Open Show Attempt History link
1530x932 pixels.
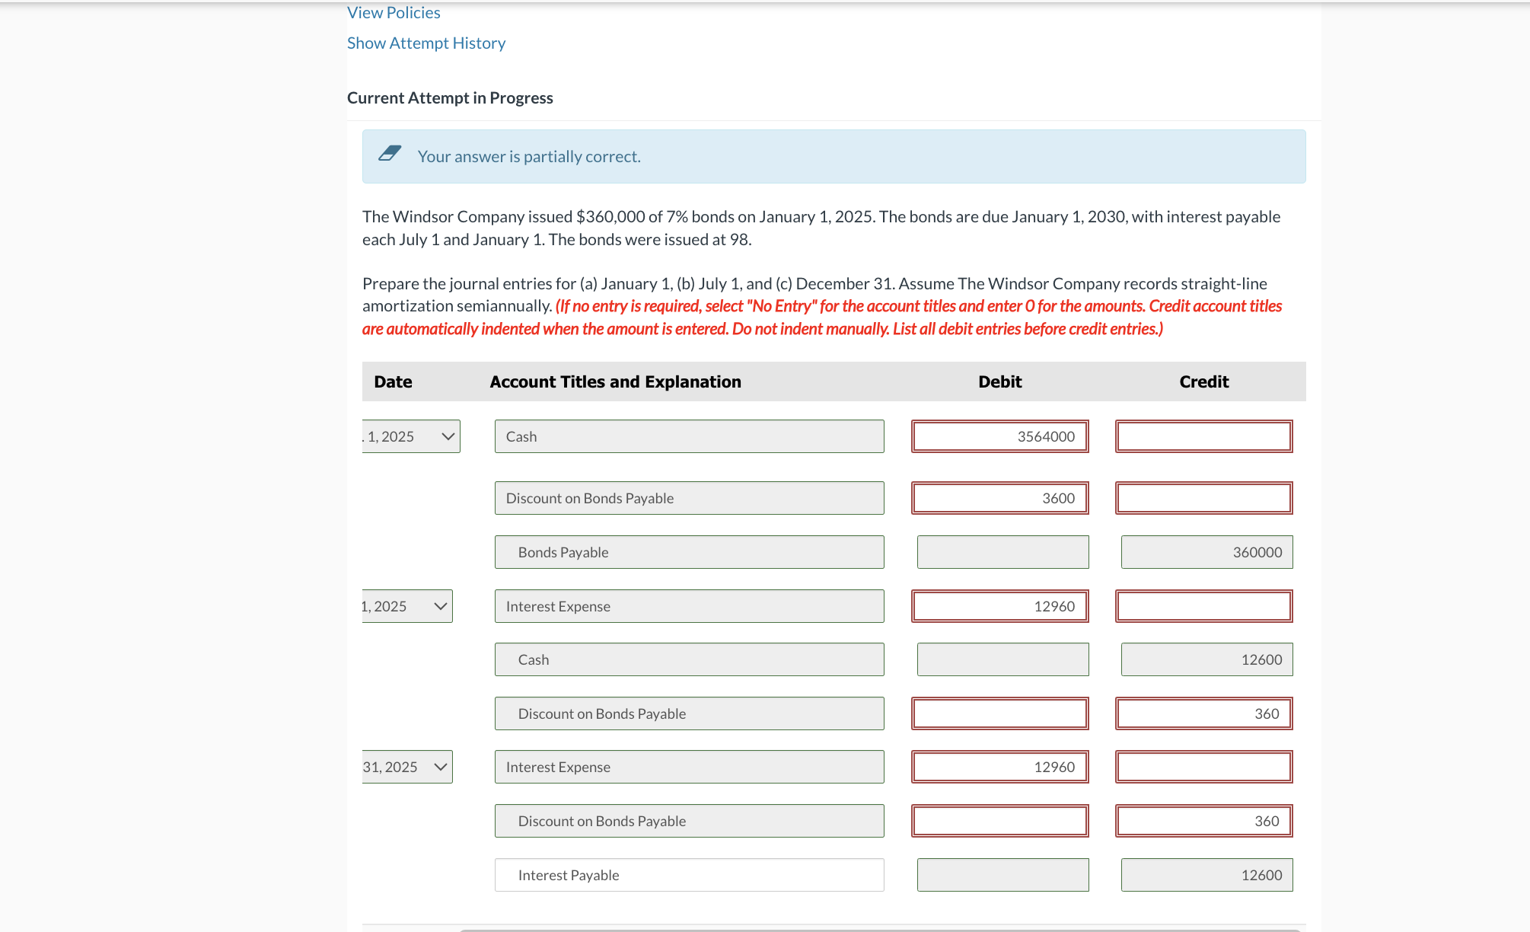tap(426, 43)
